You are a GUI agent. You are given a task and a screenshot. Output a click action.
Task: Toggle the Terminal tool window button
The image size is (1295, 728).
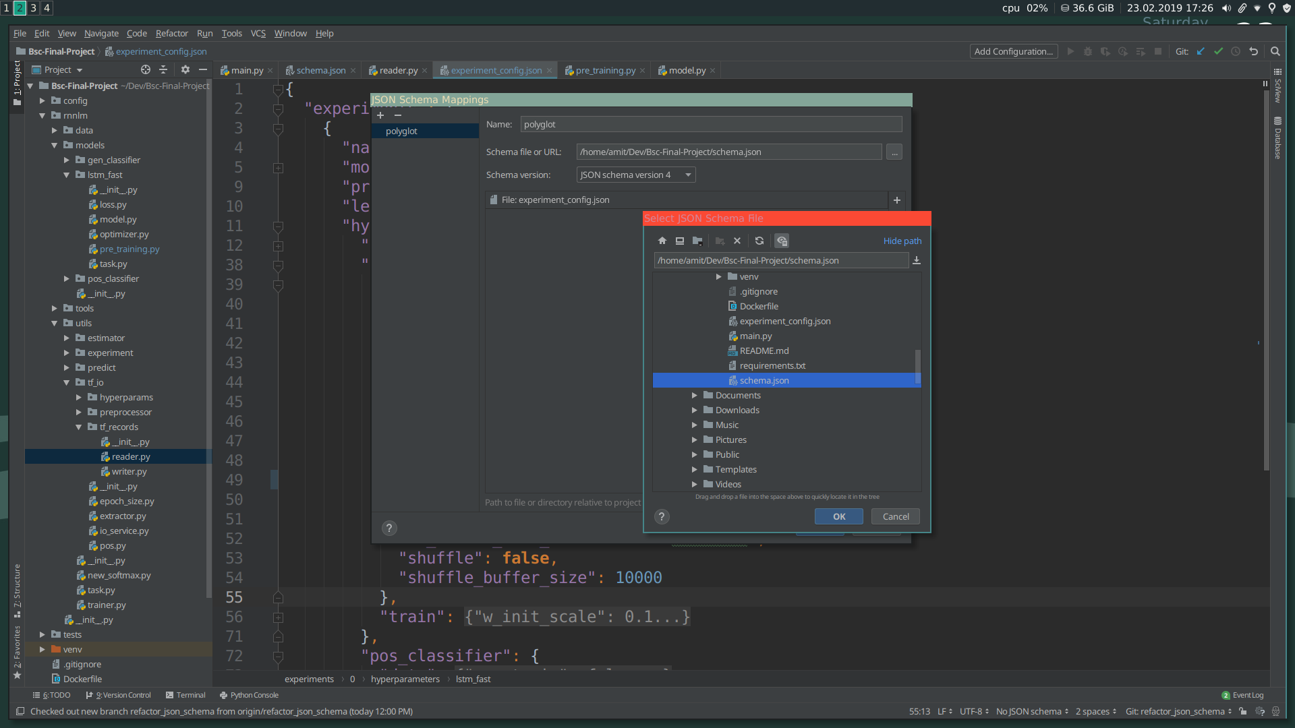185,695
